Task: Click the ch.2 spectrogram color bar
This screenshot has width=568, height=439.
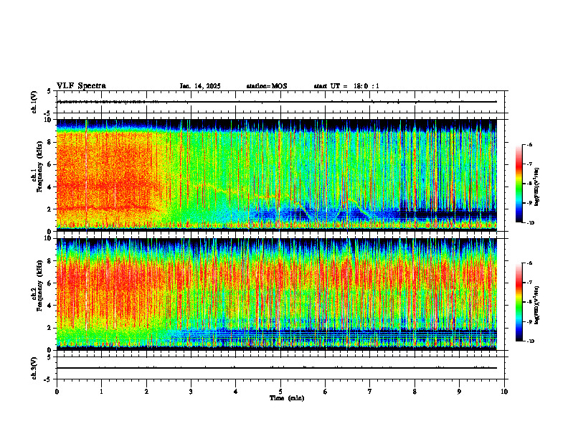Action: point(519,302)
